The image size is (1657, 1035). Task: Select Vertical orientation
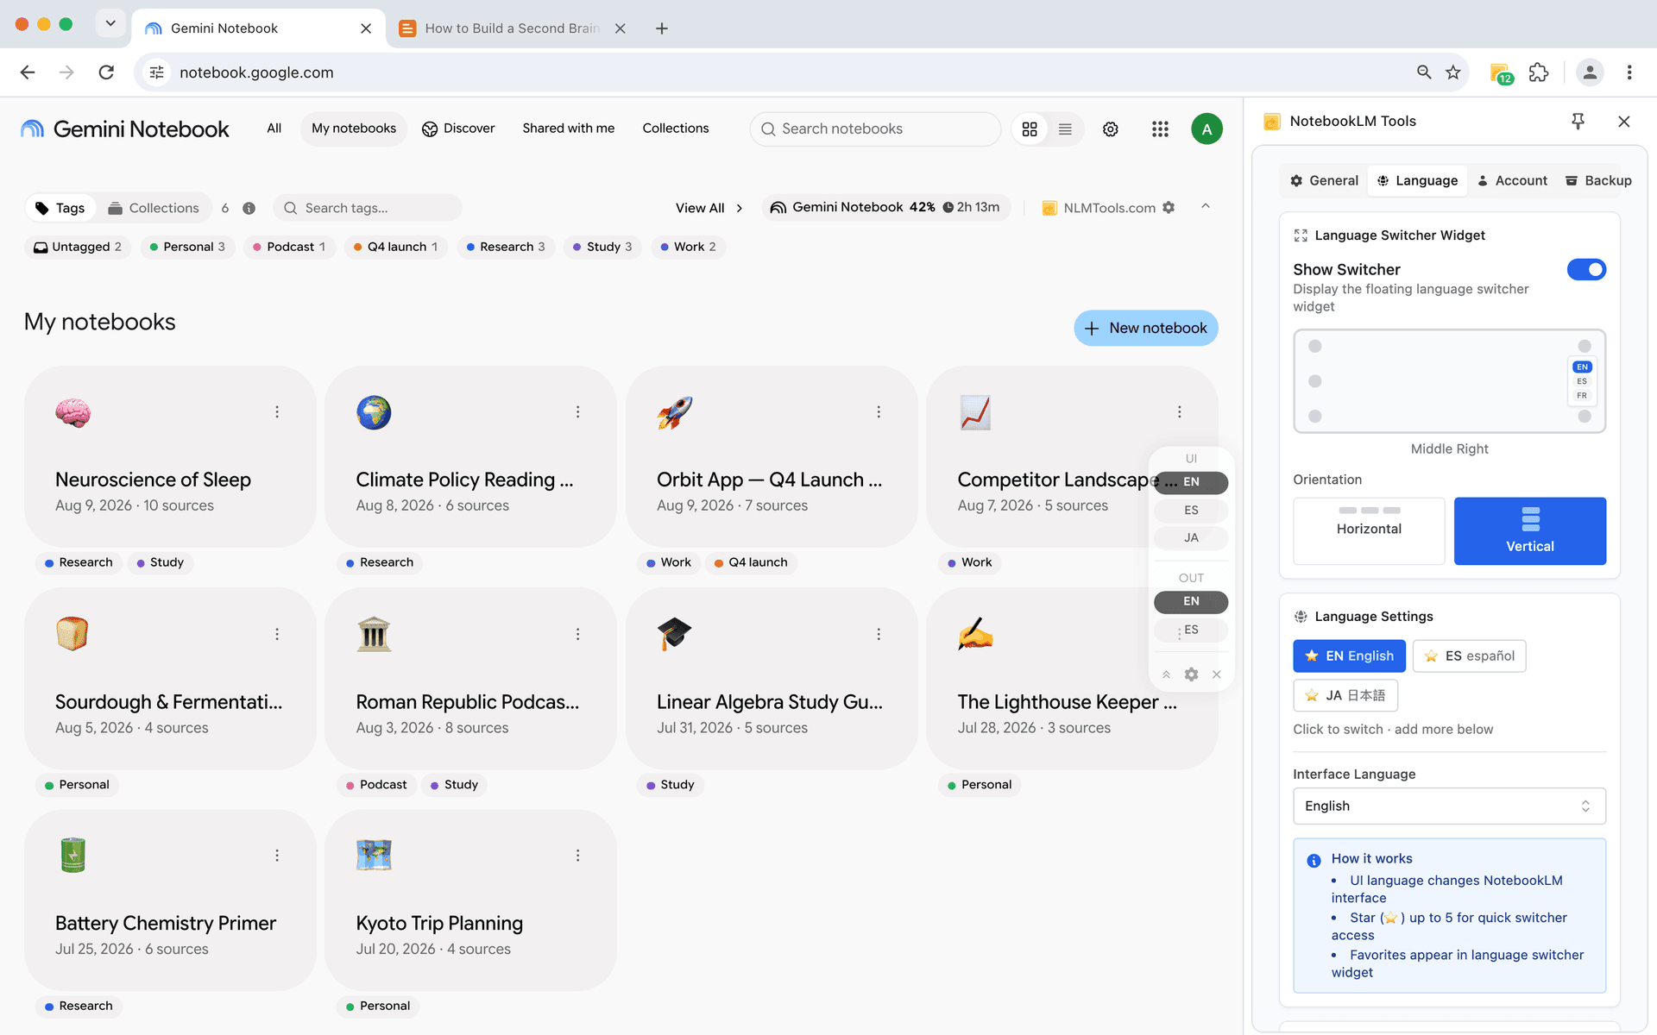point(1529,531)
